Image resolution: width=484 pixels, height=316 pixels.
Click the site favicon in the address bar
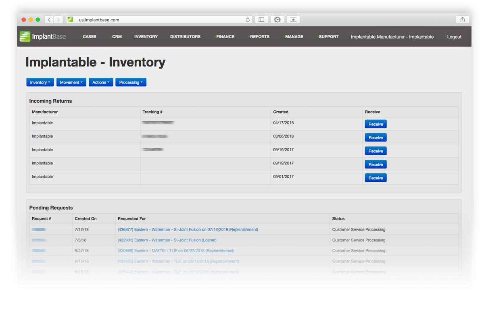tap(70, 19)
